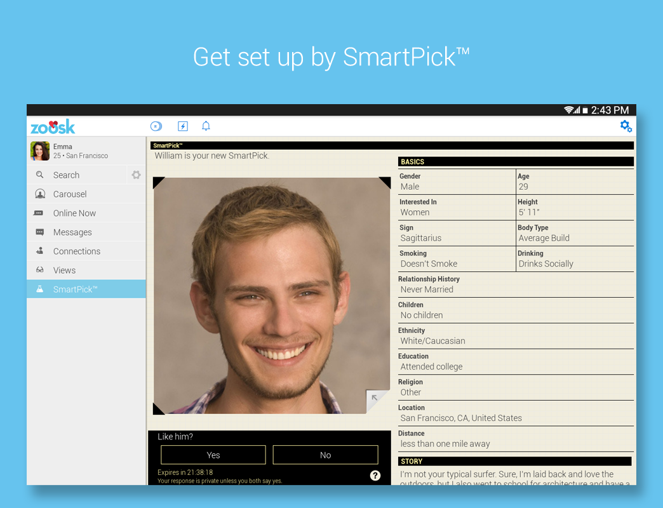Open the coins icon in top toolbar
The width and height of the screenshot is (663, 508).
click(x=156, y=126)
